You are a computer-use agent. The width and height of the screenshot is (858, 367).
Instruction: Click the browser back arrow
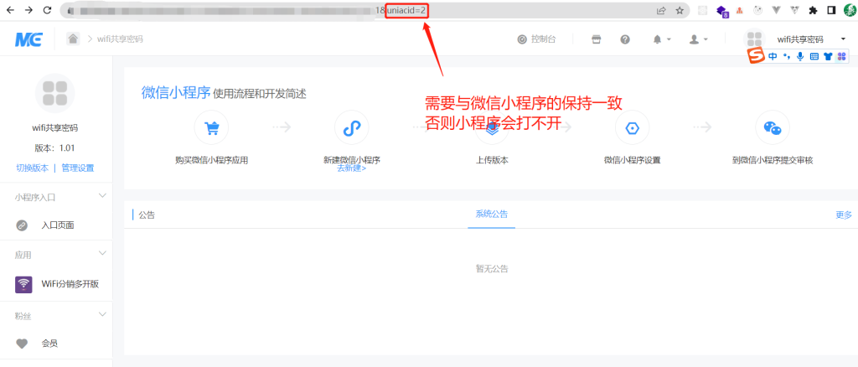point(10,10)
